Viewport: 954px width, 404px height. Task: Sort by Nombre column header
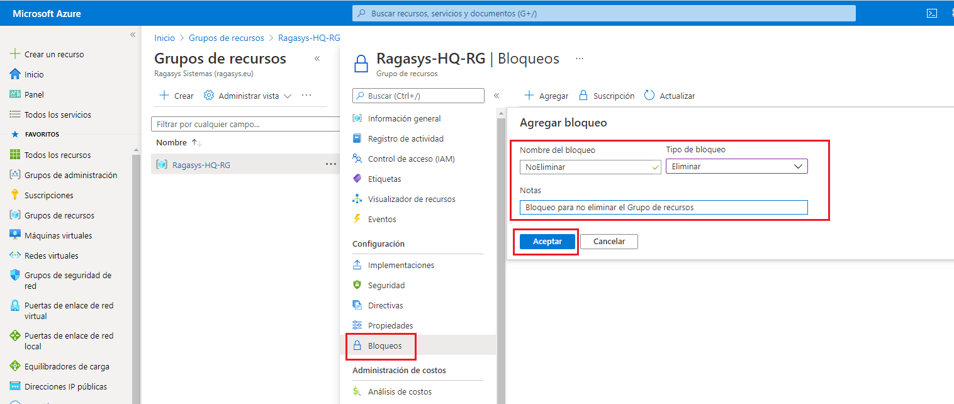click(179, 143)
